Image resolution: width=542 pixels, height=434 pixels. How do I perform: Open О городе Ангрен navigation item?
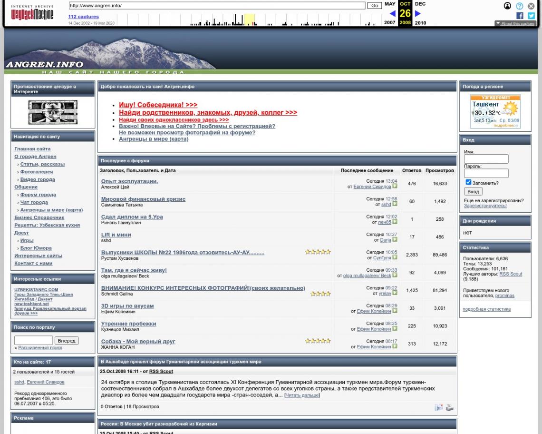tap(35, 157)
